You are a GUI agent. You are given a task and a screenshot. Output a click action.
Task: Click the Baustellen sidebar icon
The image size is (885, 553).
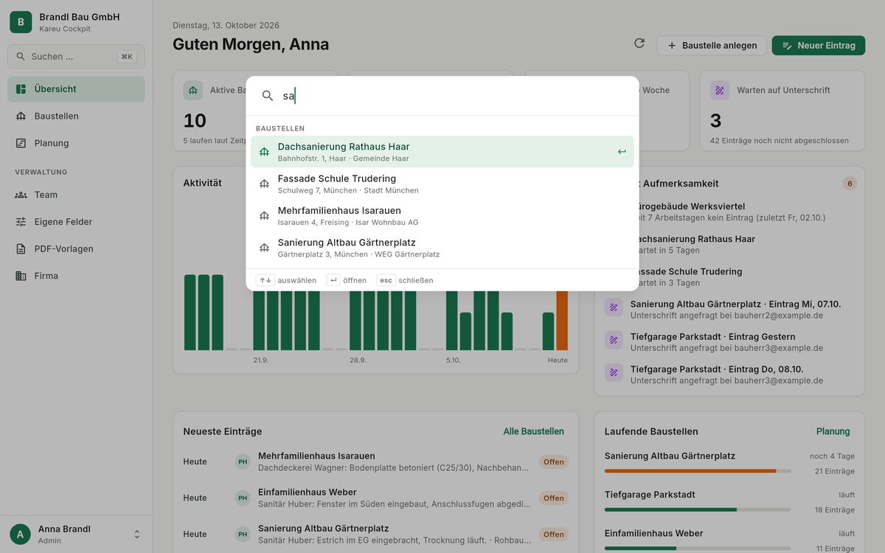coord(21,116)
